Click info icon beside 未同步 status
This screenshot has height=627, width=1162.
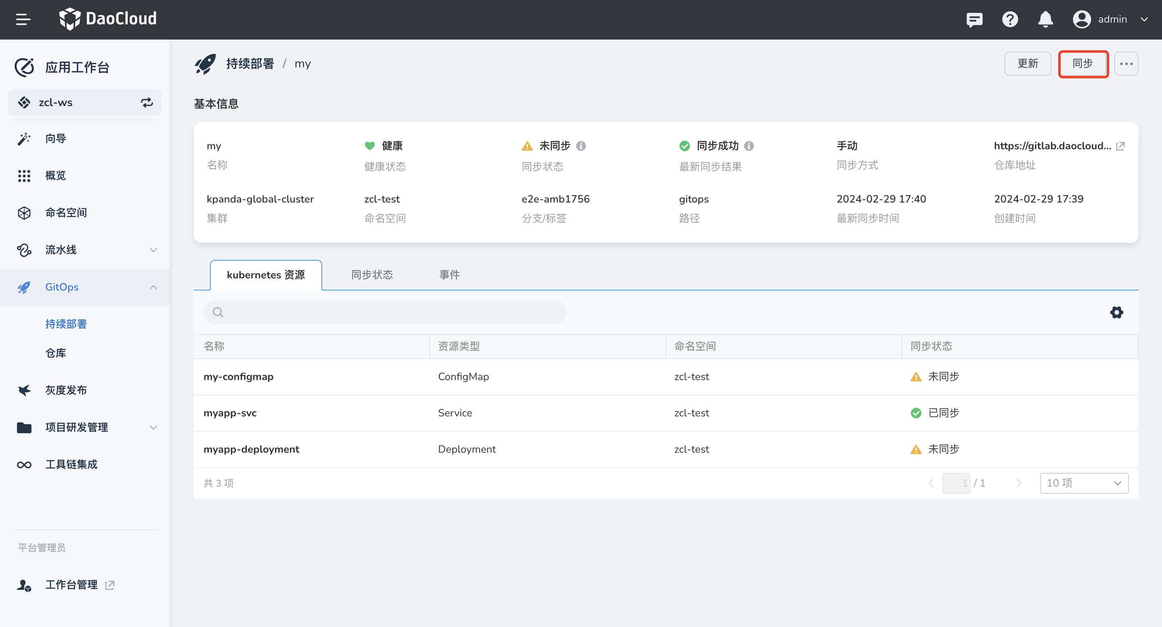pyautogui.click(x=581, y=146)
